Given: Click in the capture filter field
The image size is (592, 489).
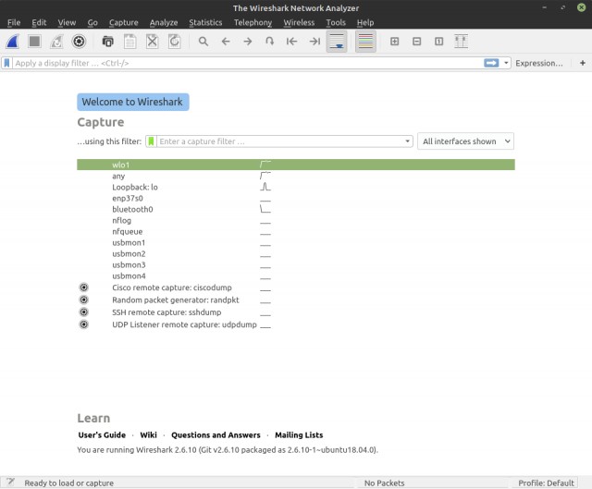Looking at the screenshot, I should (x=280, y=141).
